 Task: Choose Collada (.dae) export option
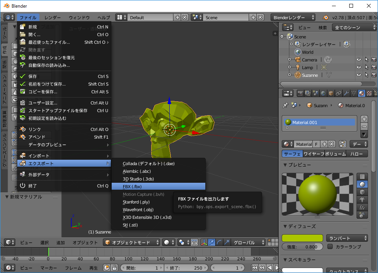point(158,164)
